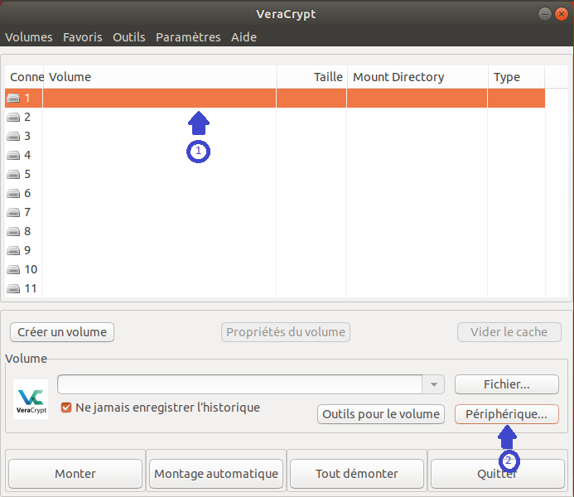Click the drive icon for slot 2
This screenshot has height=497, width=574.
(x=14, y=118)
